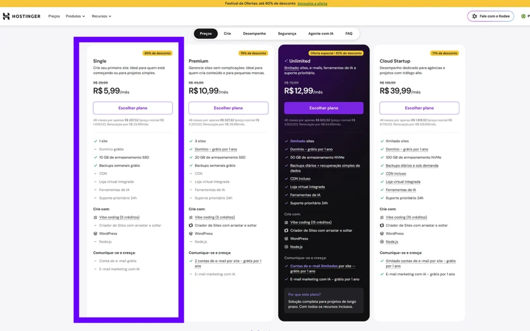Switch to the Crie tab
Viewport: 530px width, 331px height.
227,34
